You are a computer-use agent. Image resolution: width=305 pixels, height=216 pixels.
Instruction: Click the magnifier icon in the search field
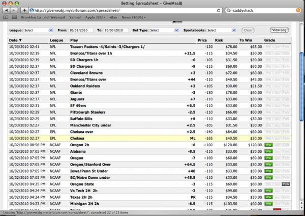coord(229,10)
